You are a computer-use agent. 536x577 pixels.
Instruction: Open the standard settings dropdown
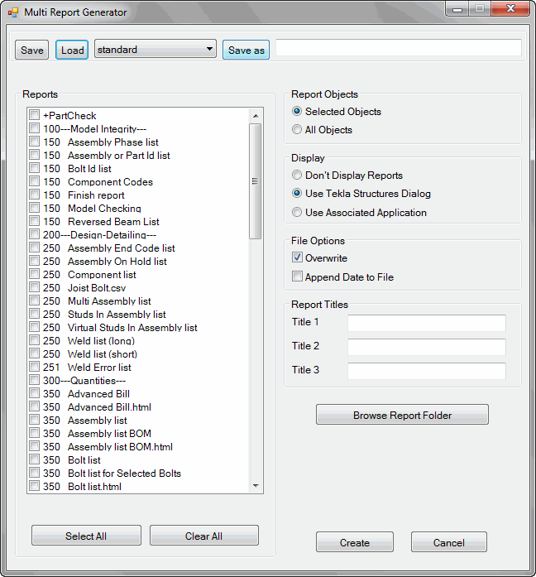click(x=156, y=49)
